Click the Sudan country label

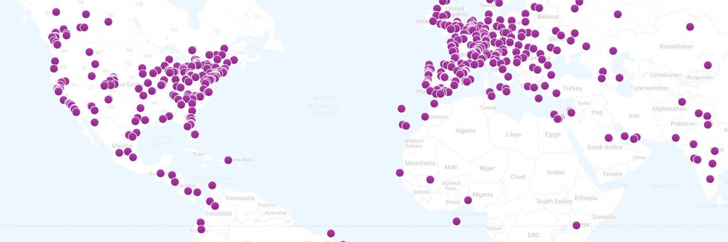[x=555, y=172]
